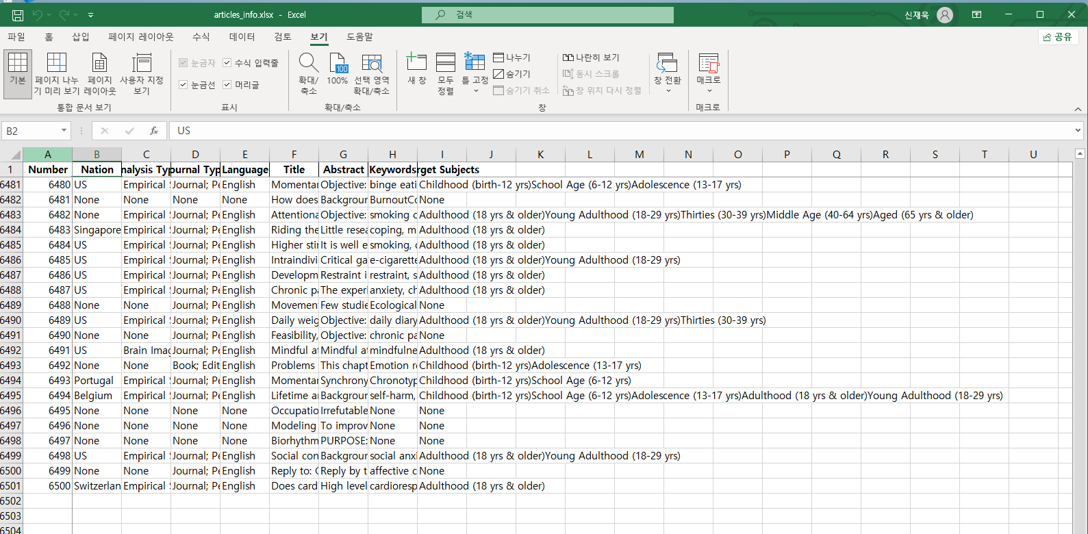
Task: Toggle the Headings (머리글) checkbox
Action: coord(227,85)
